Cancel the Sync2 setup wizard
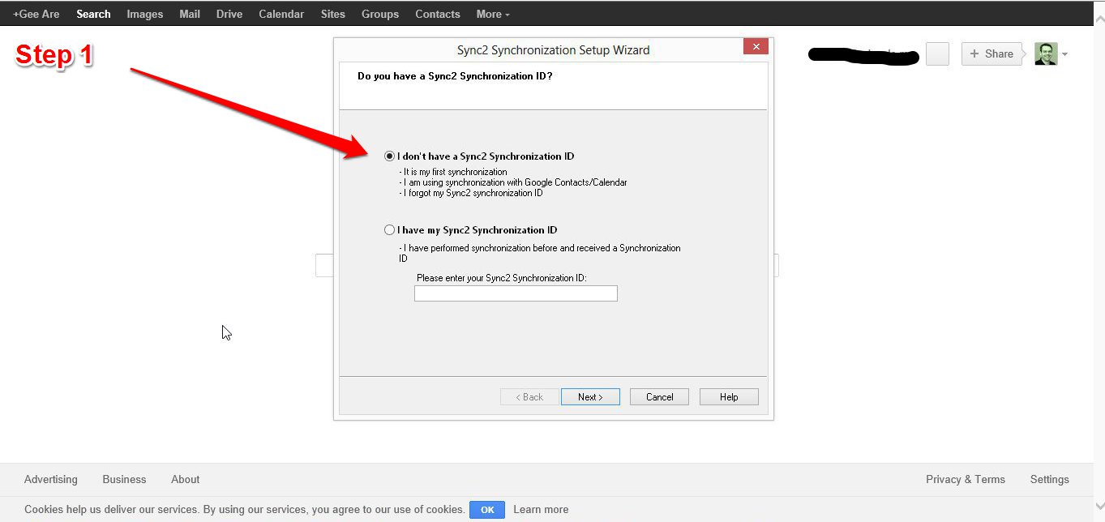 659,397
